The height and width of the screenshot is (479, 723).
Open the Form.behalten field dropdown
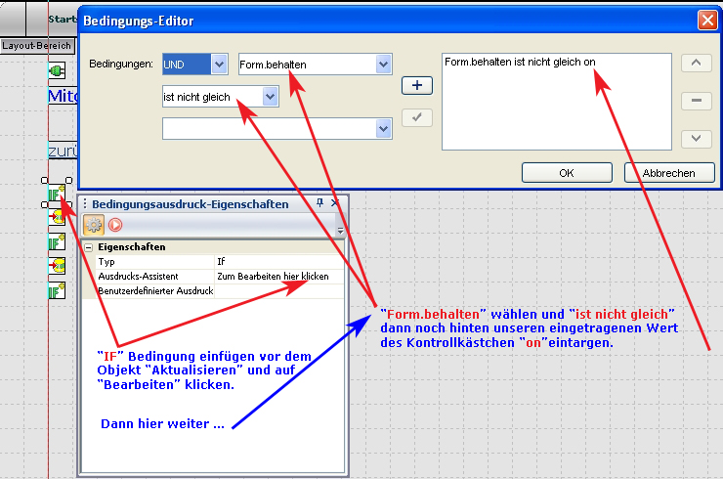(382, 65)
